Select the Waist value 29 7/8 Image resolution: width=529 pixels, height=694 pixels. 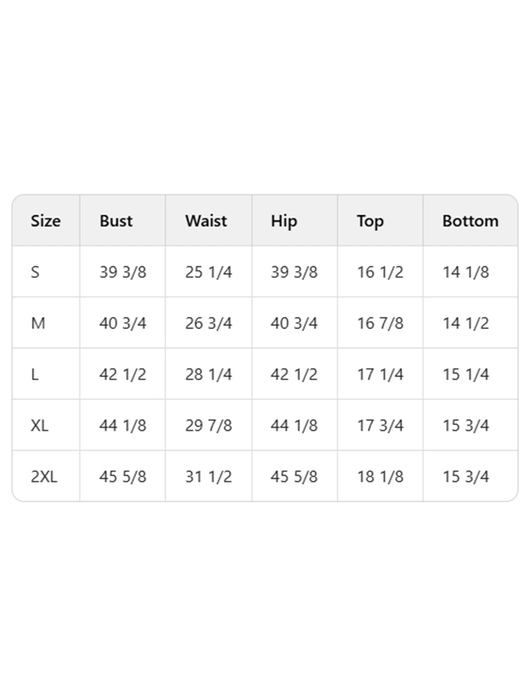[x=208, y=425]
